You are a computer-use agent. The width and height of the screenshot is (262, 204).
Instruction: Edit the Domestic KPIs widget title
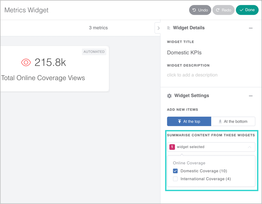tap(184, 52)
